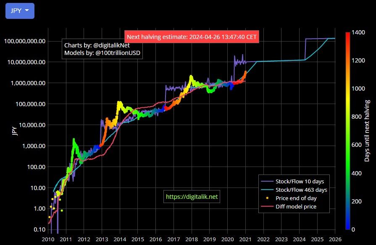The image size is (376, 245).
Task: Click the 1000 color bar label
Action: [358, 89]
